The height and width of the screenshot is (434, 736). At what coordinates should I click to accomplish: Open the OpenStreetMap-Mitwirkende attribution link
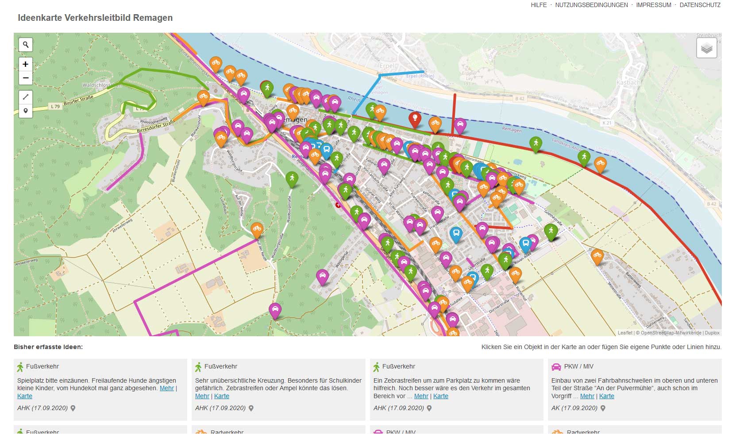click(x=671, y=333)
